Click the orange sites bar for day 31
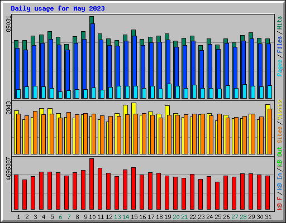Image resolution: width=286 pixels, height=223 pixels. click(270, 132)
